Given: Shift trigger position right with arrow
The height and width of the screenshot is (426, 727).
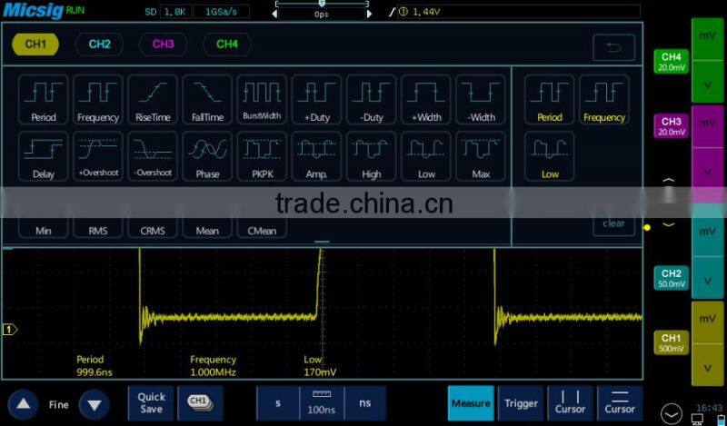Looking at the screenshot, I should pos(369,15).
